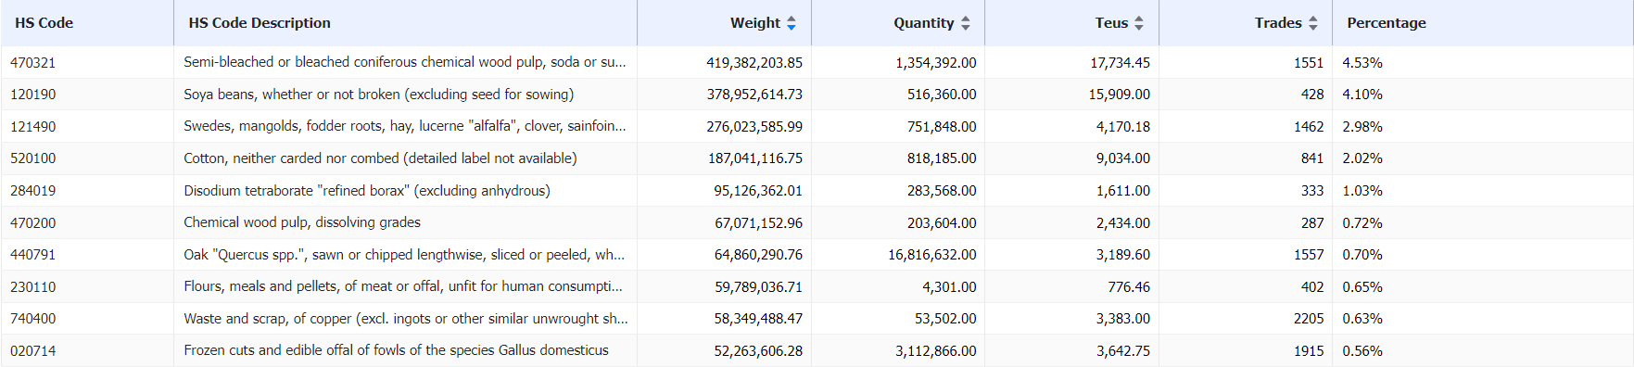Select HS code 121490 cell
Image resolution: width=1634 pixels, height=367 pixels.
(33, 127)
